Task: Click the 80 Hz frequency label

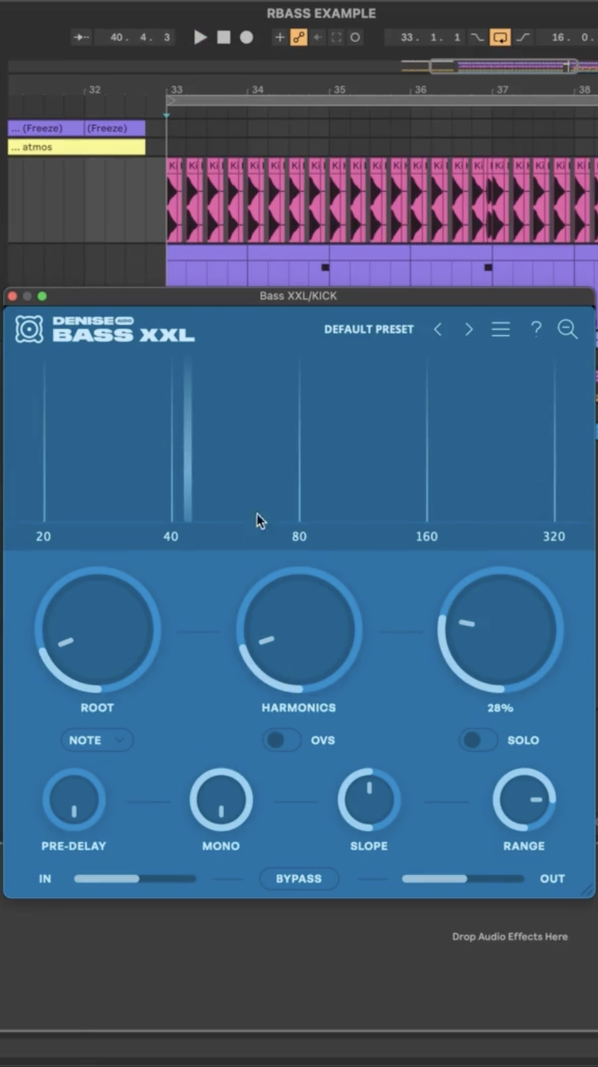Action: pyautogui.click(x=299, y=537)
